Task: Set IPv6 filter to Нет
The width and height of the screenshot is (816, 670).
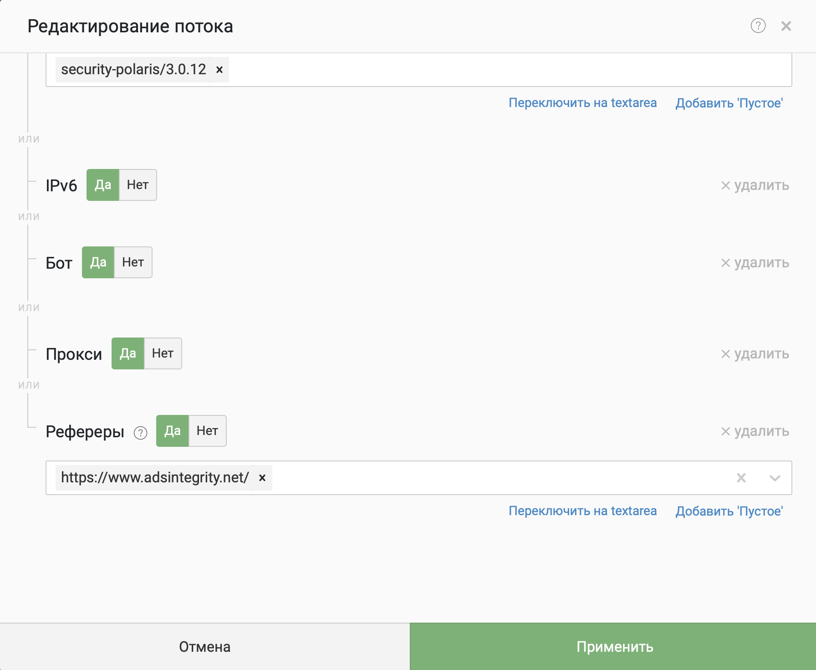Action: pos(138,185)
